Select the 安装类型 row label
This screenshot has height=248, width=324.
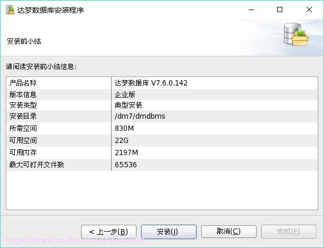(23, 105)
